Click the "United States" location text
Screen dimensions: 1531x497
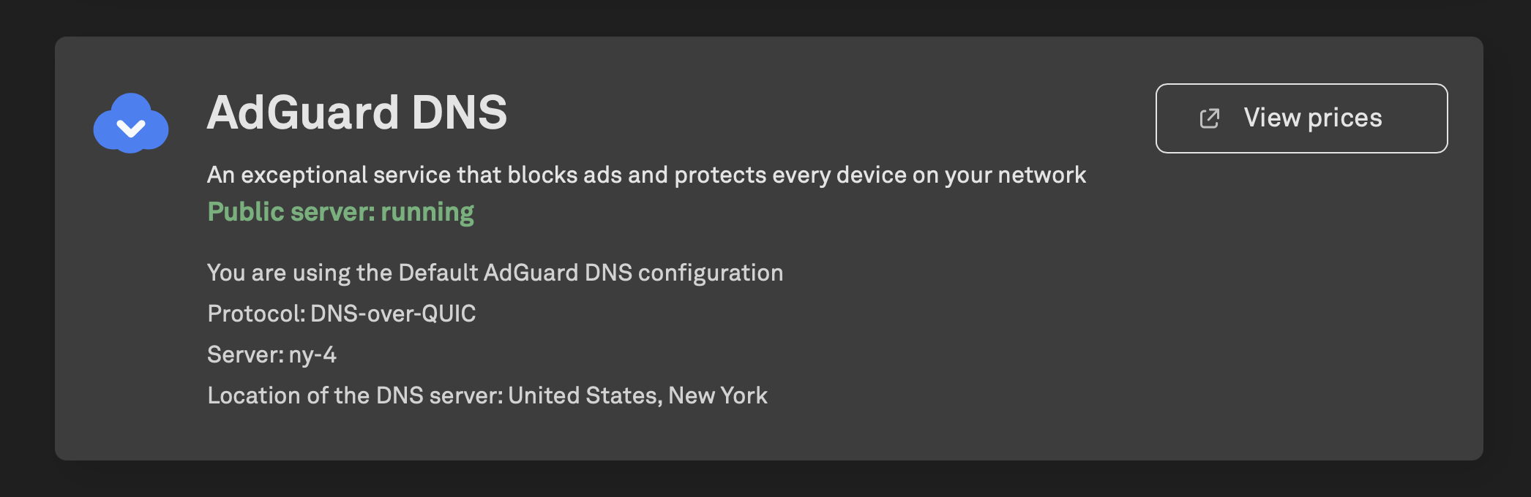(585, 395)
